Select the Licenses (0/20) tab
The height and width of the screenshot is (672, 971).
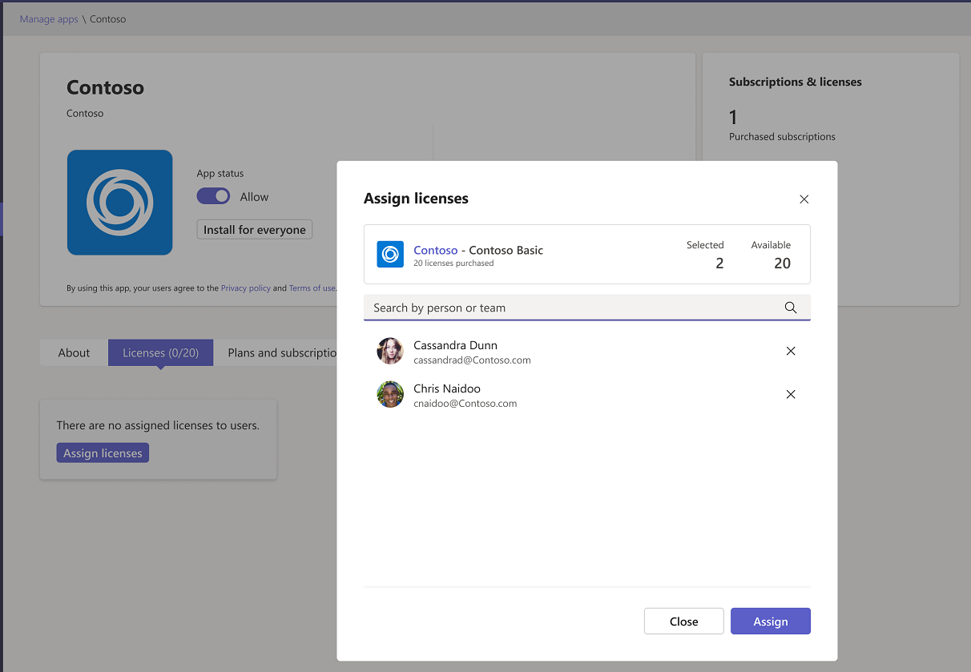tap(160, 352)
